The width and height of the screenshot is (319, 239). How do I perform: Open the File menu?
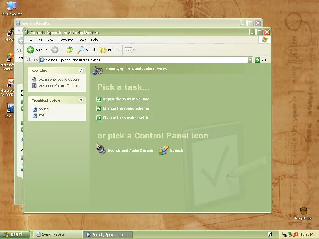29,40
